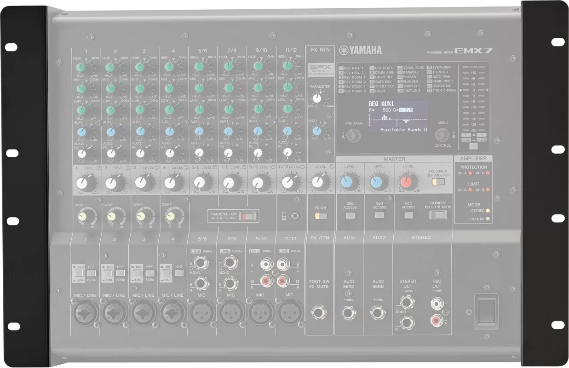Click the PEAK level meter segment

[473, 68]
